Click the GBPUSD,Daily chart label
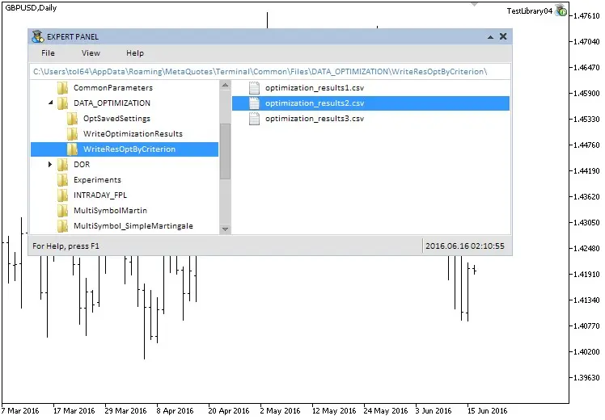 [31, 8]
